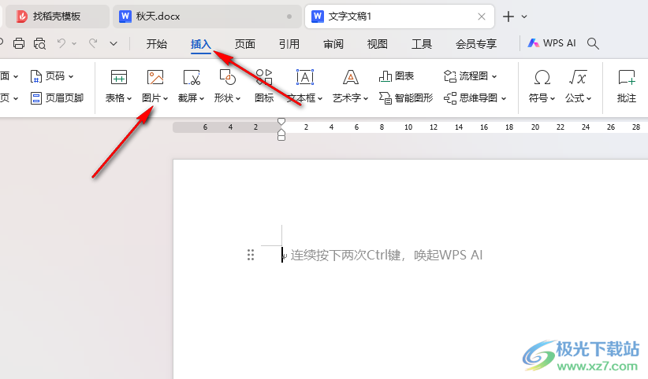Click in the document text line placeholder
The width and height of the screenshot is (648, 379).
click(x=386, y=256)
